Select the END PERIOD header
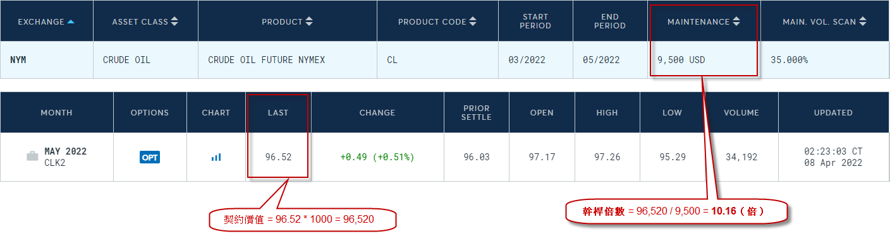 point(610,21)
